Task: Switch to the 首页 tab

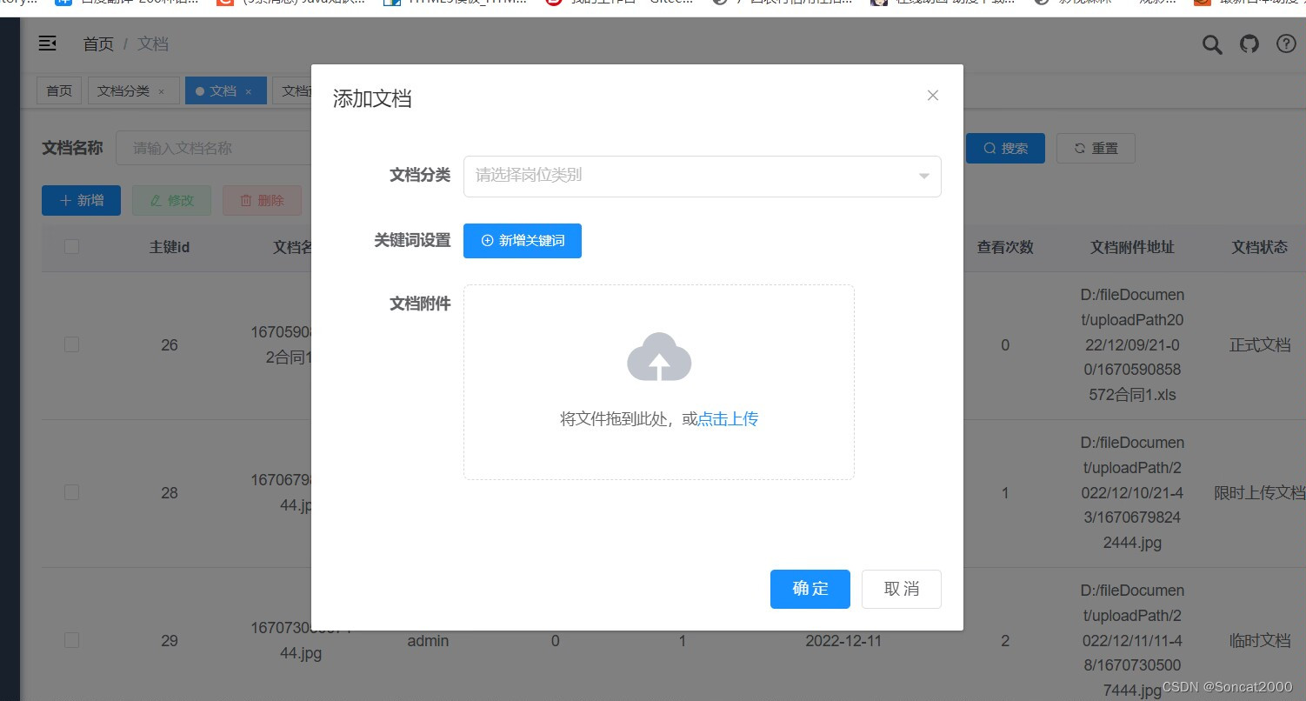Action: [x=59, y=90]
